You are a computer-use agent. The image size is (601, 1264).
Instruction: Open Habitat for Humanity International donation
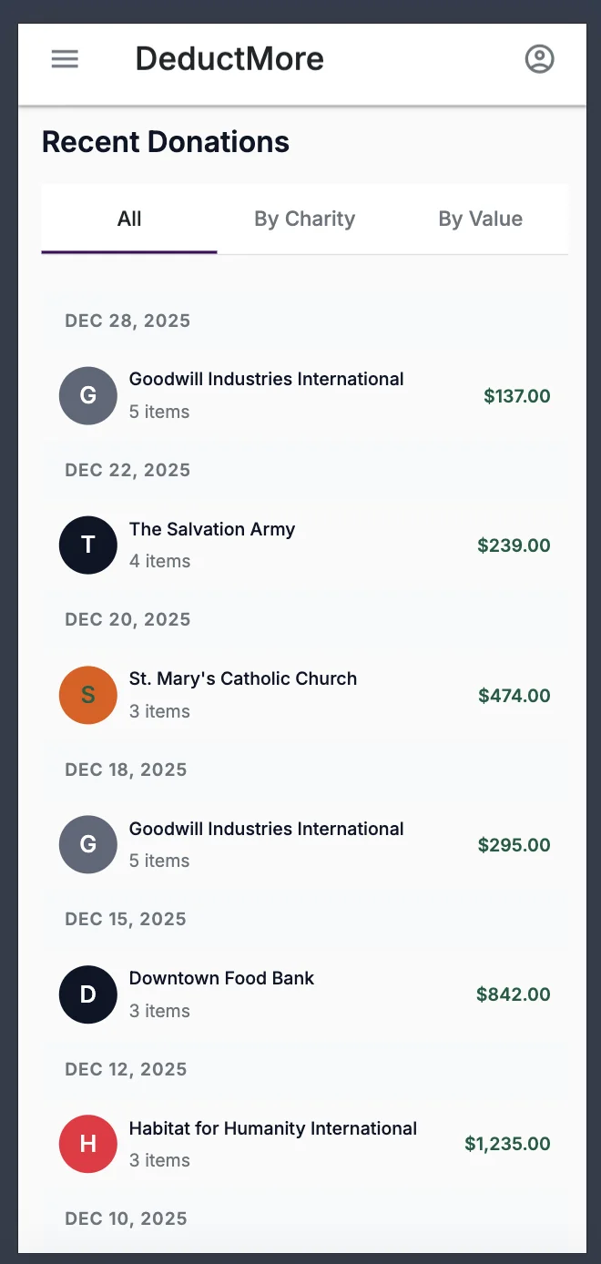point(273,1129)
